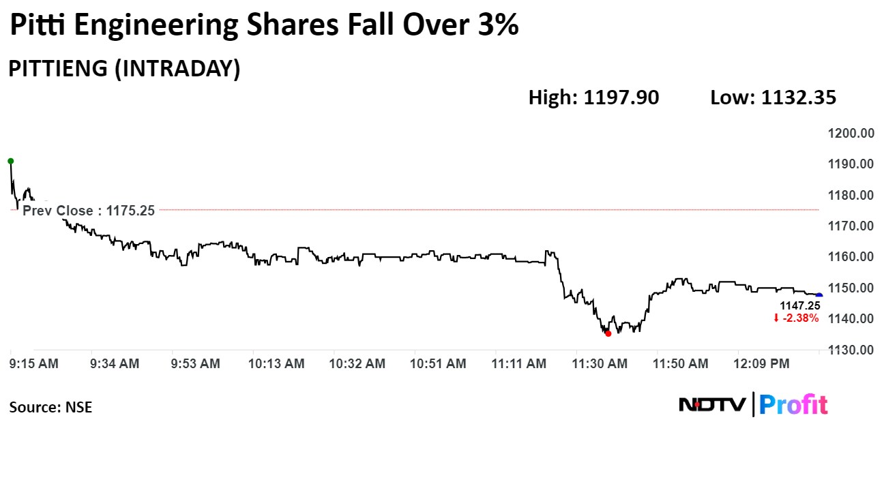Click the High: 1197.90 value
This screenshot has width=884, height=497.
pyautogui.click(x=593, y=97)
